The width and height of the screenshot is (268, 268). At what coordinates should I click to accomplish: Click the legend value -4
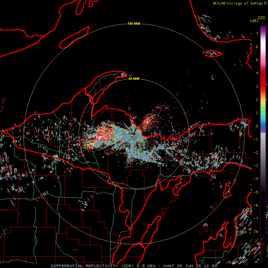coord(256,179)
